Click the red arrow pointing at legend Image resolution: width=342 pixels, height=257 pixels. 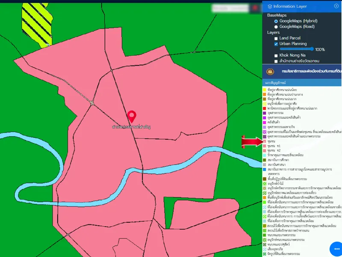pos(252,142)
